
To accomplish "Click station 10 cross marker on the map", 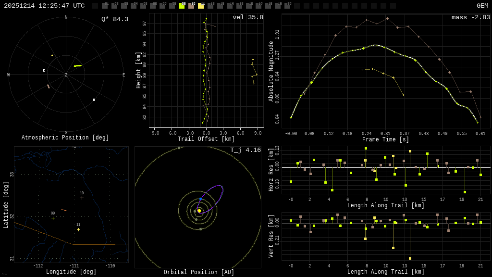I will point(82,198).
